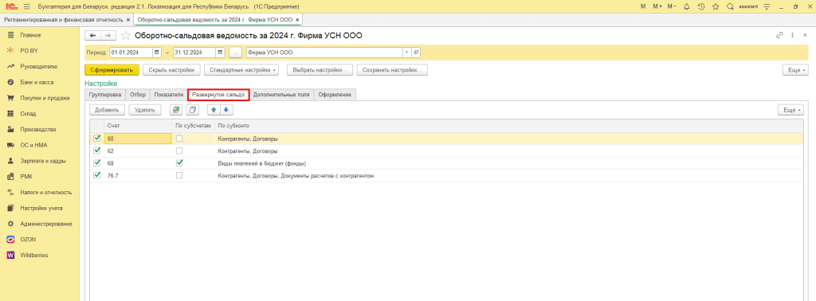Switch to Показатели tab
816x301 pixels.
pos(169,95)
